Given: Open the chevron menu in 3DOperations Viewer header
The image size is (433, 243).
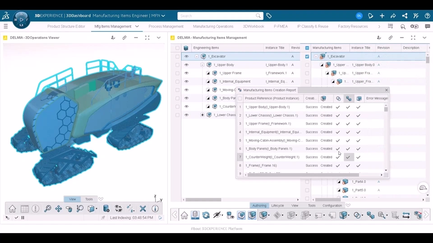Looking at the screenshot, I should pyautogui.click(x=158, y=38).
